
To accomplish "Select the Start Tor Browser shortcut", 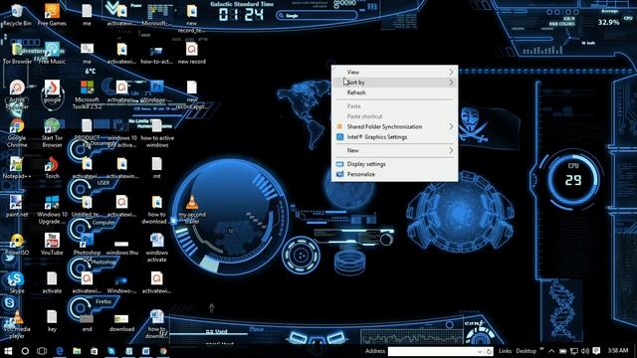I will tap(52, 132).
